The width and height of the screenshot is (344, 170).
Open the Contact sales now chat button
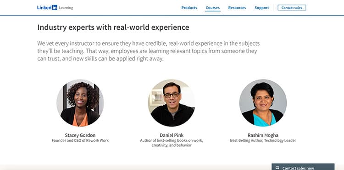click(x=303, y=167)
